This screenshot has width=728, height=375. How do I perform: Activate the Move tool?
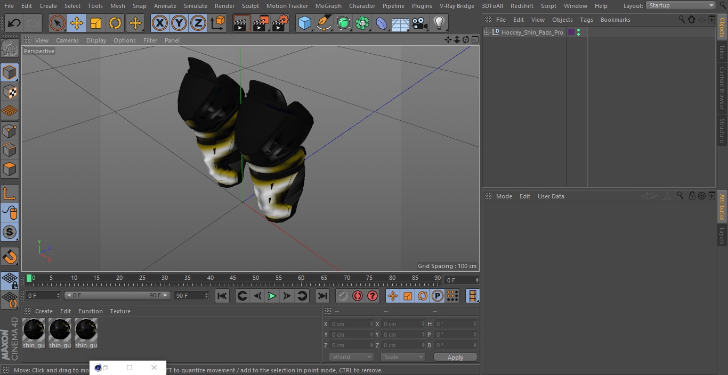coord(77,23)
